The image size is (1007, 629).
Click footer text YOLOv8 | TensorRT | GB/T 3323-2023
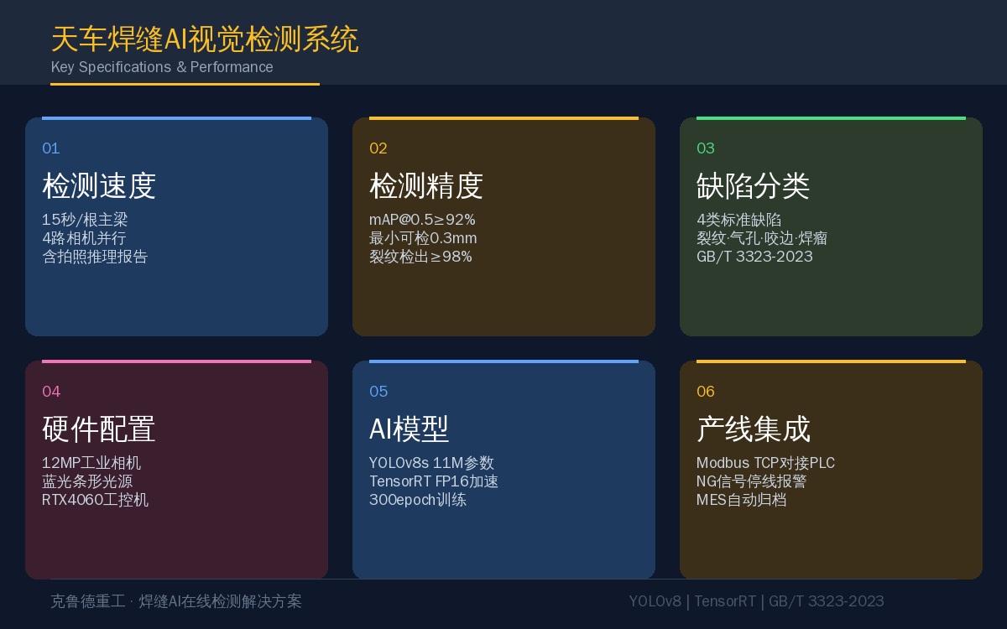756,601
